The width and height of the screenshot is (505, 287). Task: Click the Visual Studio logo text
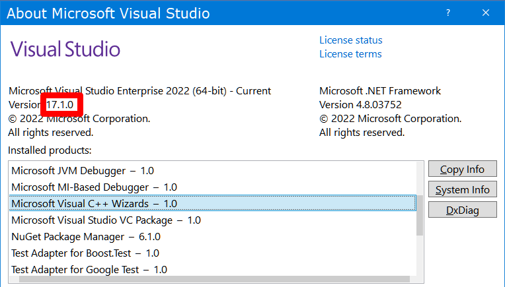click(x=65, y=49)
